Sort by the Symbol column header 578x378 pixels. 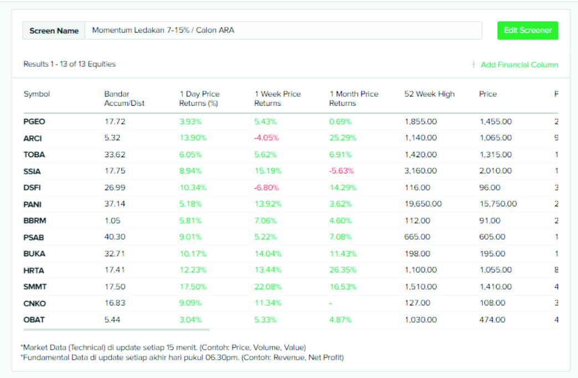[x=37, y=94]
